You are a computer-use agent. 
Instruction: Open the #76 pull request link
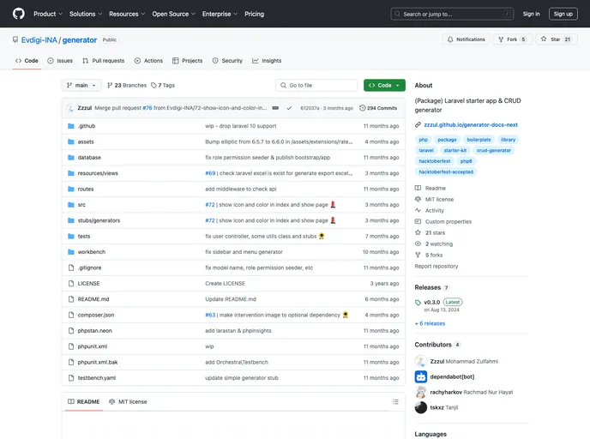coord(147,108)
